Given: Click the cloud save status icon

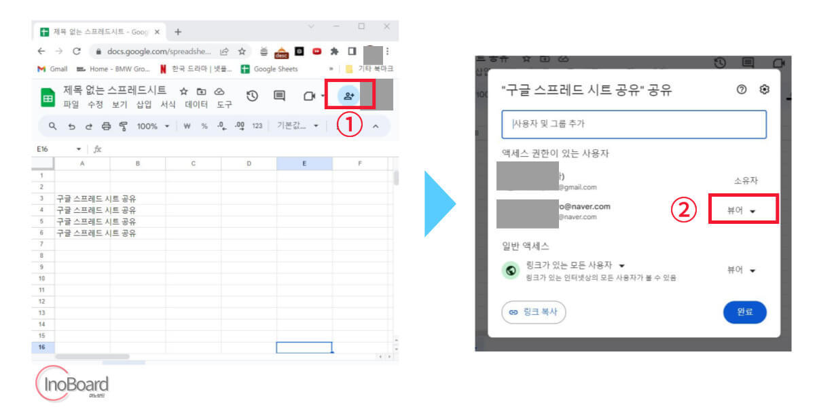Looking at the screenshot, I should point(219,91).
